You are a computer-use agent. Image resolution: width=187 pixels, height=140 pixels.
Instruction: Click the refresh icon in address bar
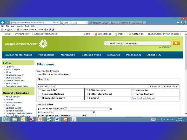coord(58,22)
